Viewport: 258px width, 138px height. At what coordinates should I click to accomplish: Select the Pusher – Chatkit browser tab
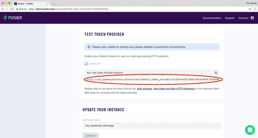[31, 4]
